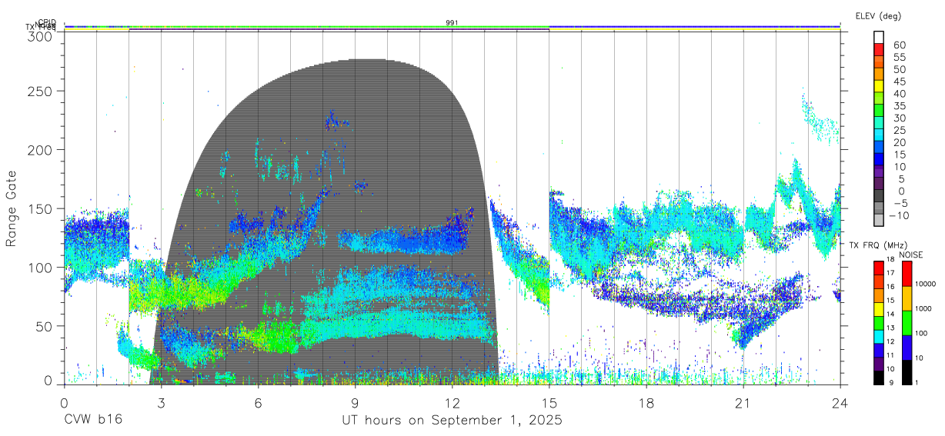Click the Range Gate axis title
The image size is (945, 436).
(x=12, y=209)
